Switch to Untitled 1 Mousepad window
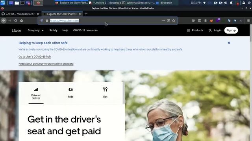Screen dimensions: 252x141 pos(105,3)
